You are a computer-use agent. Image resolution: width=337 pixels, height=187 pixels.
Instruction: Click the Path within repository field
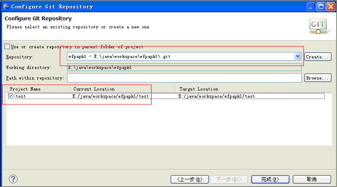point(184,78)
